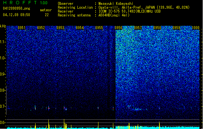Click the Ogata-vill. Akita-Pref. JAPAN location text
This screenshot has width=203, height=129.
point(144,7)
